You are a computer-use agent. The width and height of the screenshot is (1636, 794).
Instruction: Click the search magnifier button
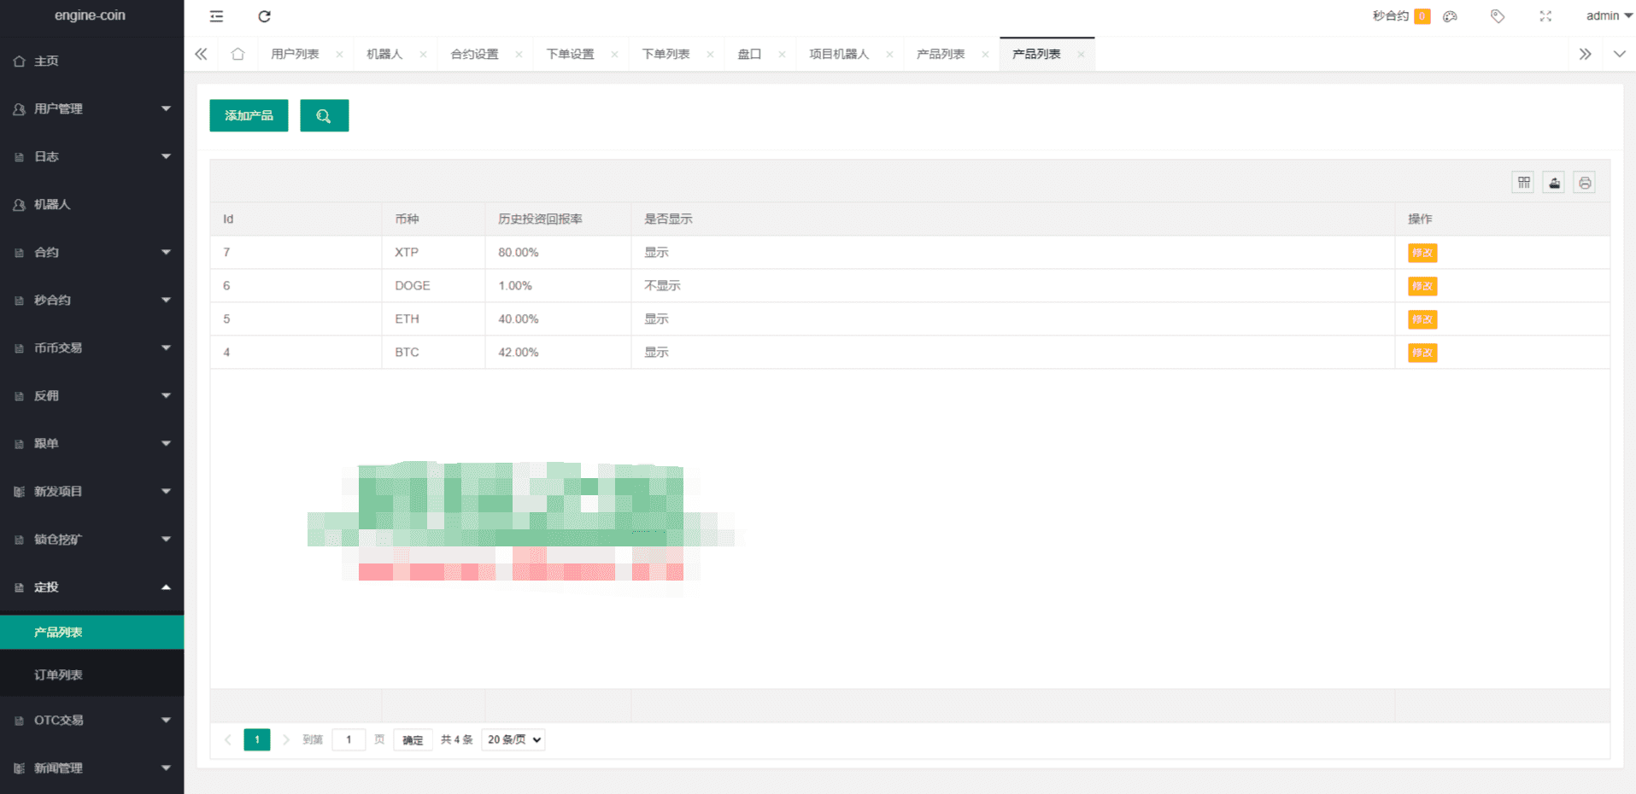(324, 116)
